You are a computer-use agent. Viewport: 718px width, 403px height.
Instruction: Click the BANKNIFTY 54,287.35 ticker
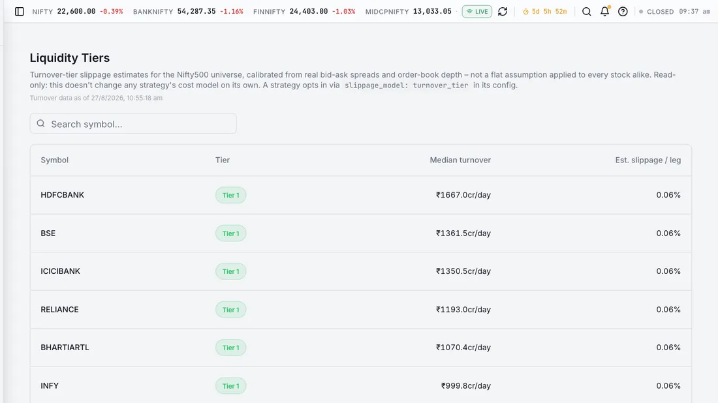click(188, 12)
